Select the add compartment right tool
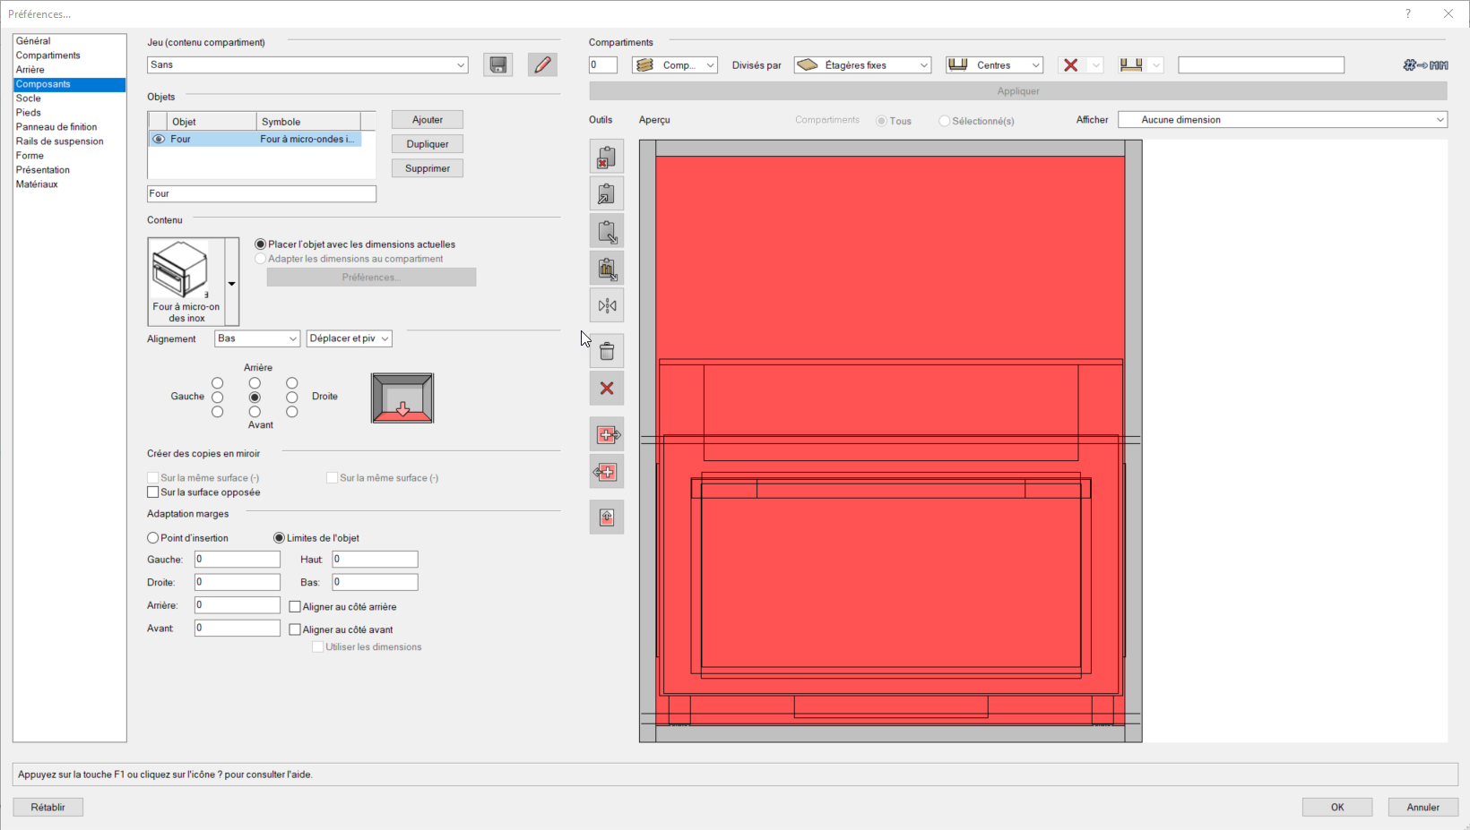The image size is (1470, 830). 607,434
